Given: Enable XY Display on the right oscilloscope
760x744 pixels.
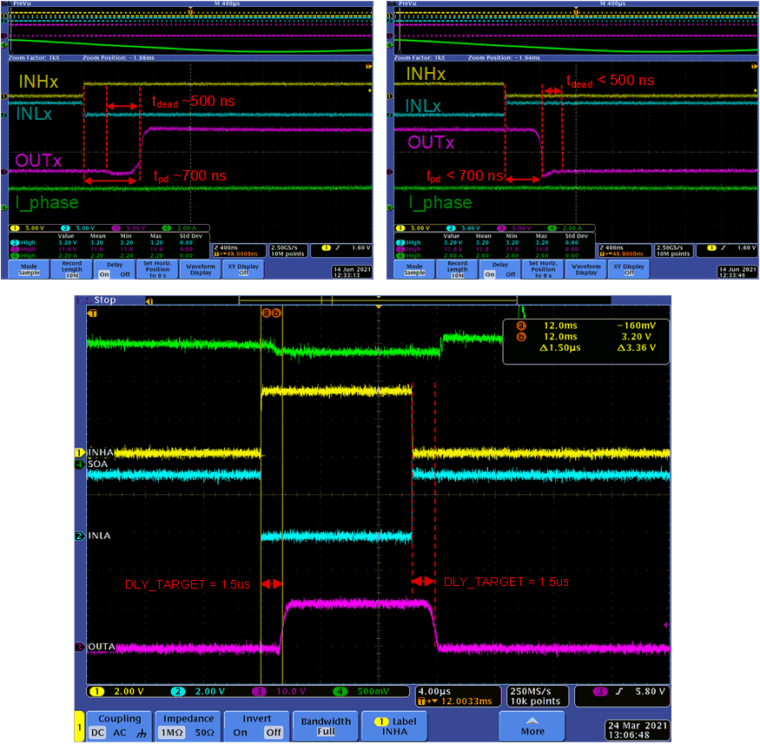Looking at the screenshot, I should click(627, 269).
